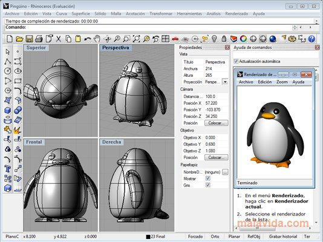This screenshot has width=323, height=242.
Task: Uncheck the Mostrar checkbox
Action: 208,178
